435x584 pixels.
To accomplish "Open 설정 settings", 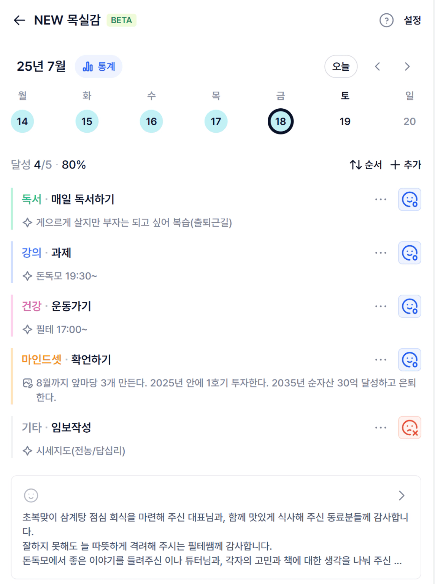I will [412, 20].
